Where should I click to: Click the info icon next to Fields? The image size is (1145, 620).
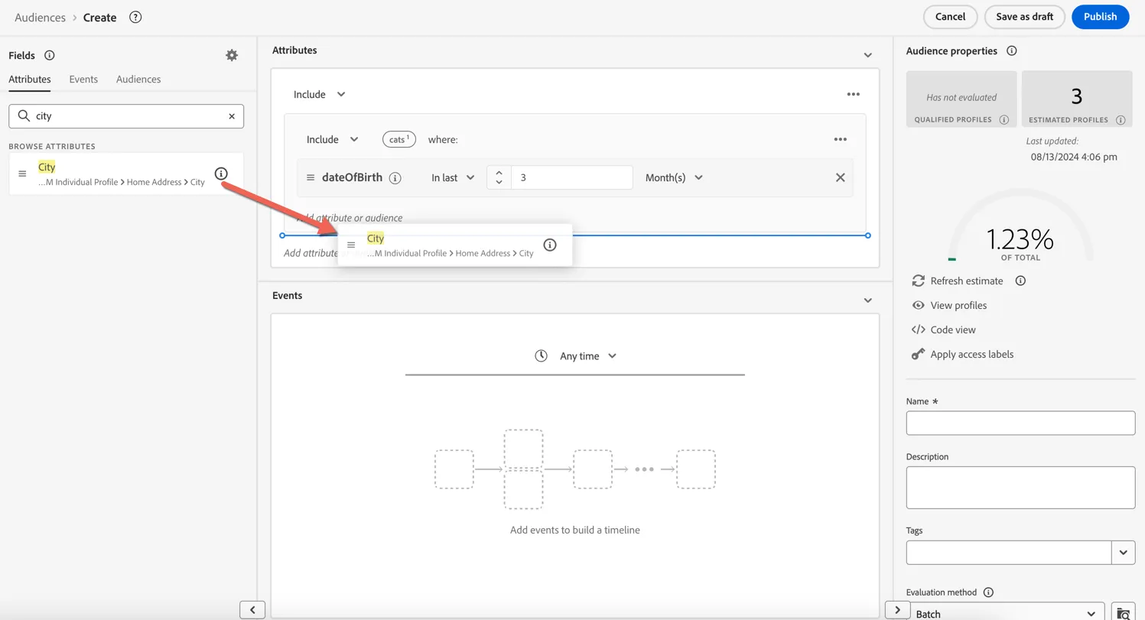(50, 55)
